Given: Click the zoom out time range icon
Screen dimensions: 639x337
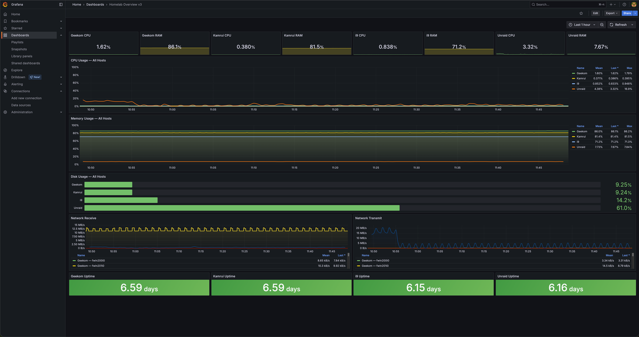Looking at the screenshot, I should pos(602,25).
